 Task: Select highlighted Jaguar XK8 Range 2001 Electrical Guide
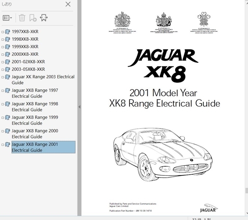43,147
